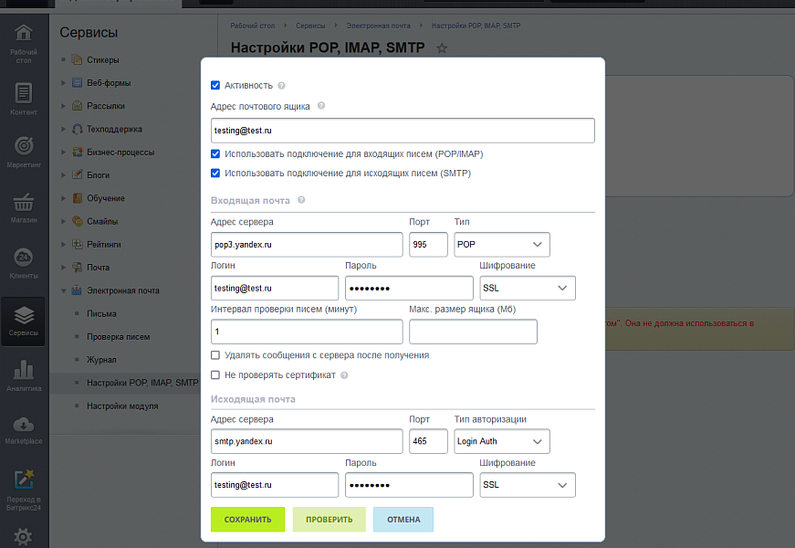Select Журнал in the services menu
Viewport: 795px width, 548px height.
101,360
